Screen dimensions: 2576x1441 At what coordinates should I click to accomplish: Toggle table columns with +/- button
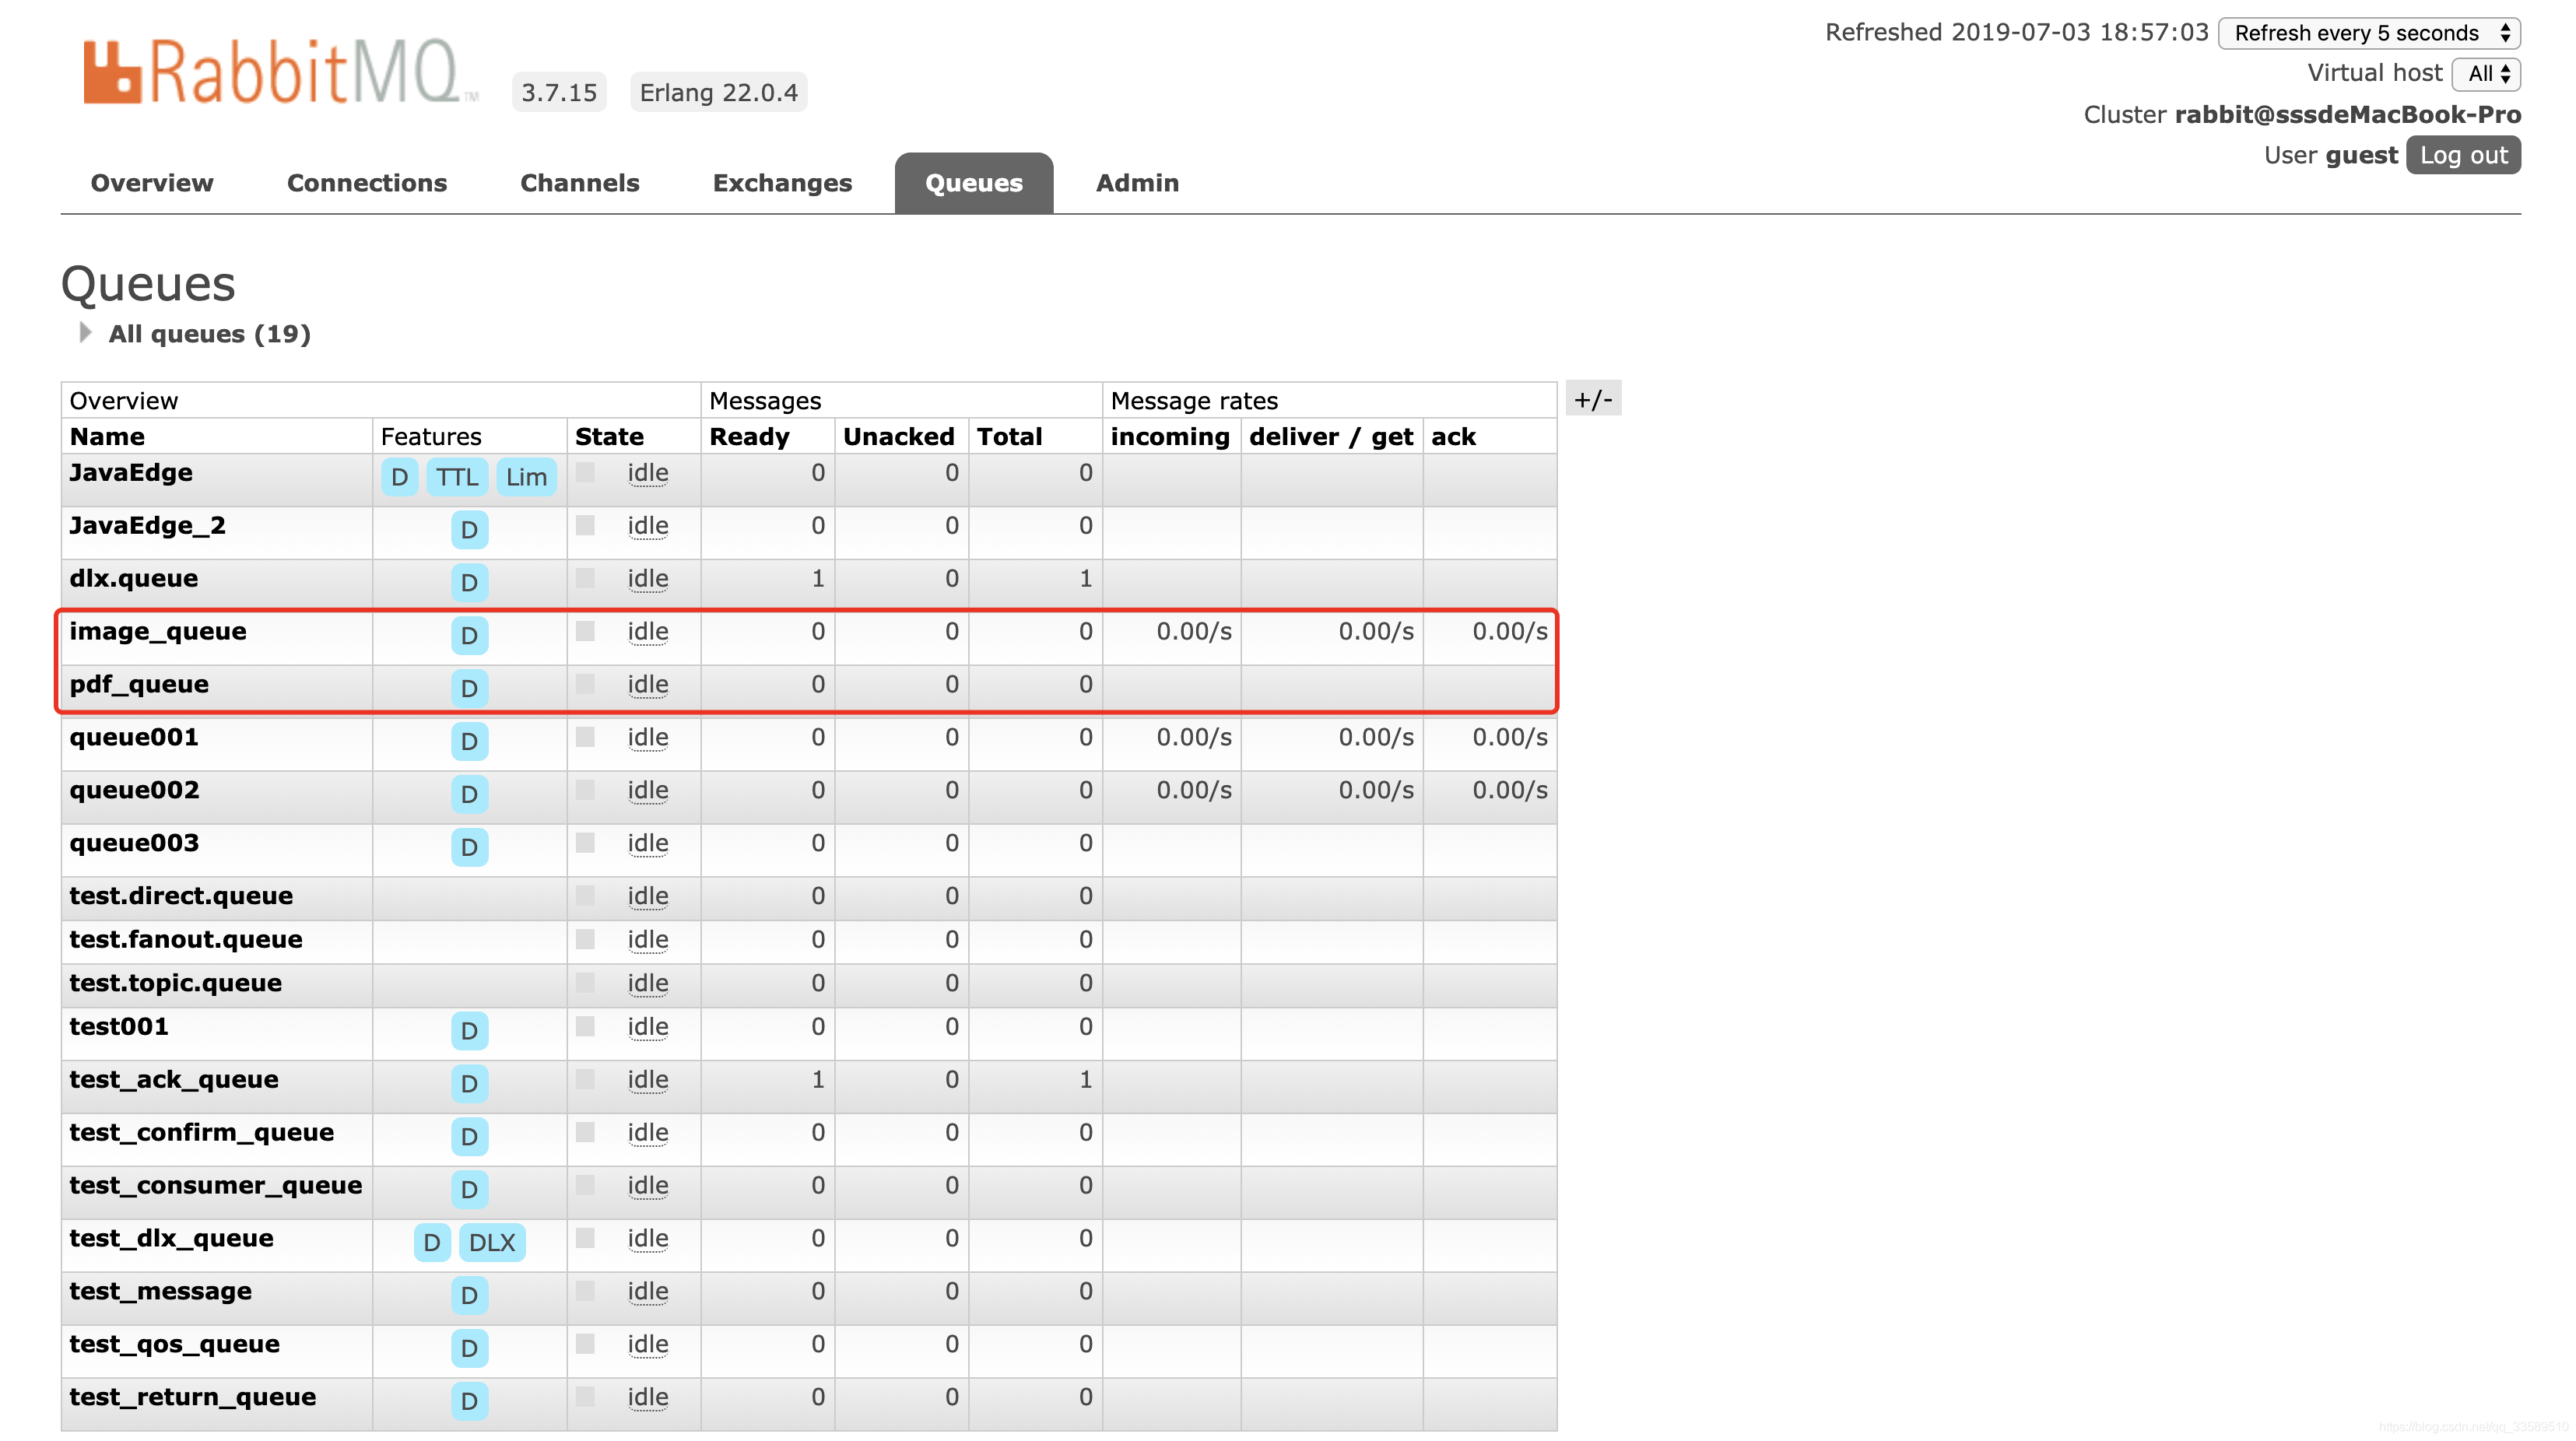coord(1592,399)
